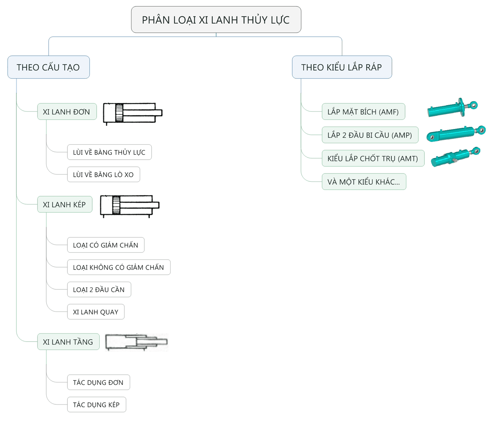500x423 pixels.
Task: Select the THEO CẤU TẠO branch node
Action: pyautogui.click(x=48, y=67)
